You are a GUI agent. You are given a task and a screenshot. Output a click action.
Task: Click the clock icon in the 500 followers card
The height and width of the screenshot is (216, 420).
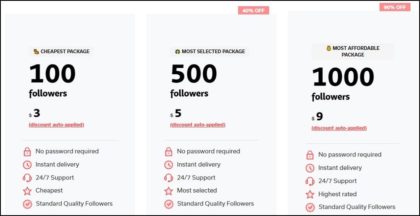[168, 165]
